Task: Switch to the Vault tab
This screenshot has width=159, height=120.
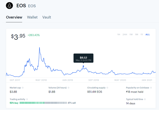Action: pos(47,17)
